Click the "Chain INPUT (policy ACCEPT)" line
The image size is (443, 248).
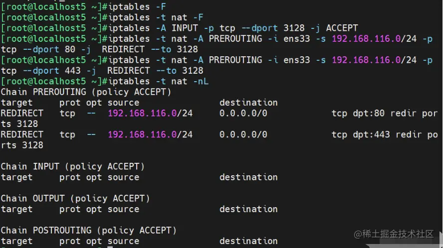pyautogui.click(x=73, y=167)
